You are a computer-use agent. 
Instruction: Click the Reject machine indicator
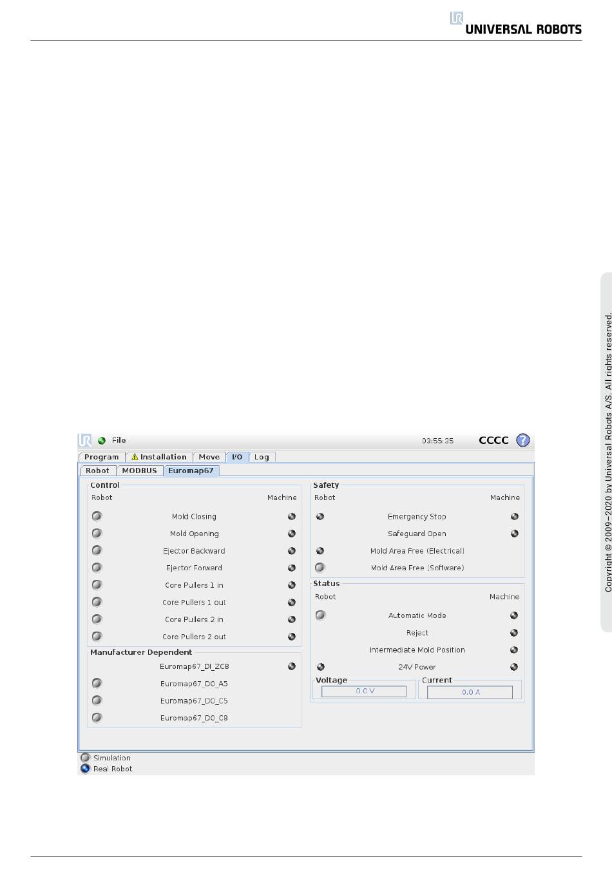[x=514, y=633]
